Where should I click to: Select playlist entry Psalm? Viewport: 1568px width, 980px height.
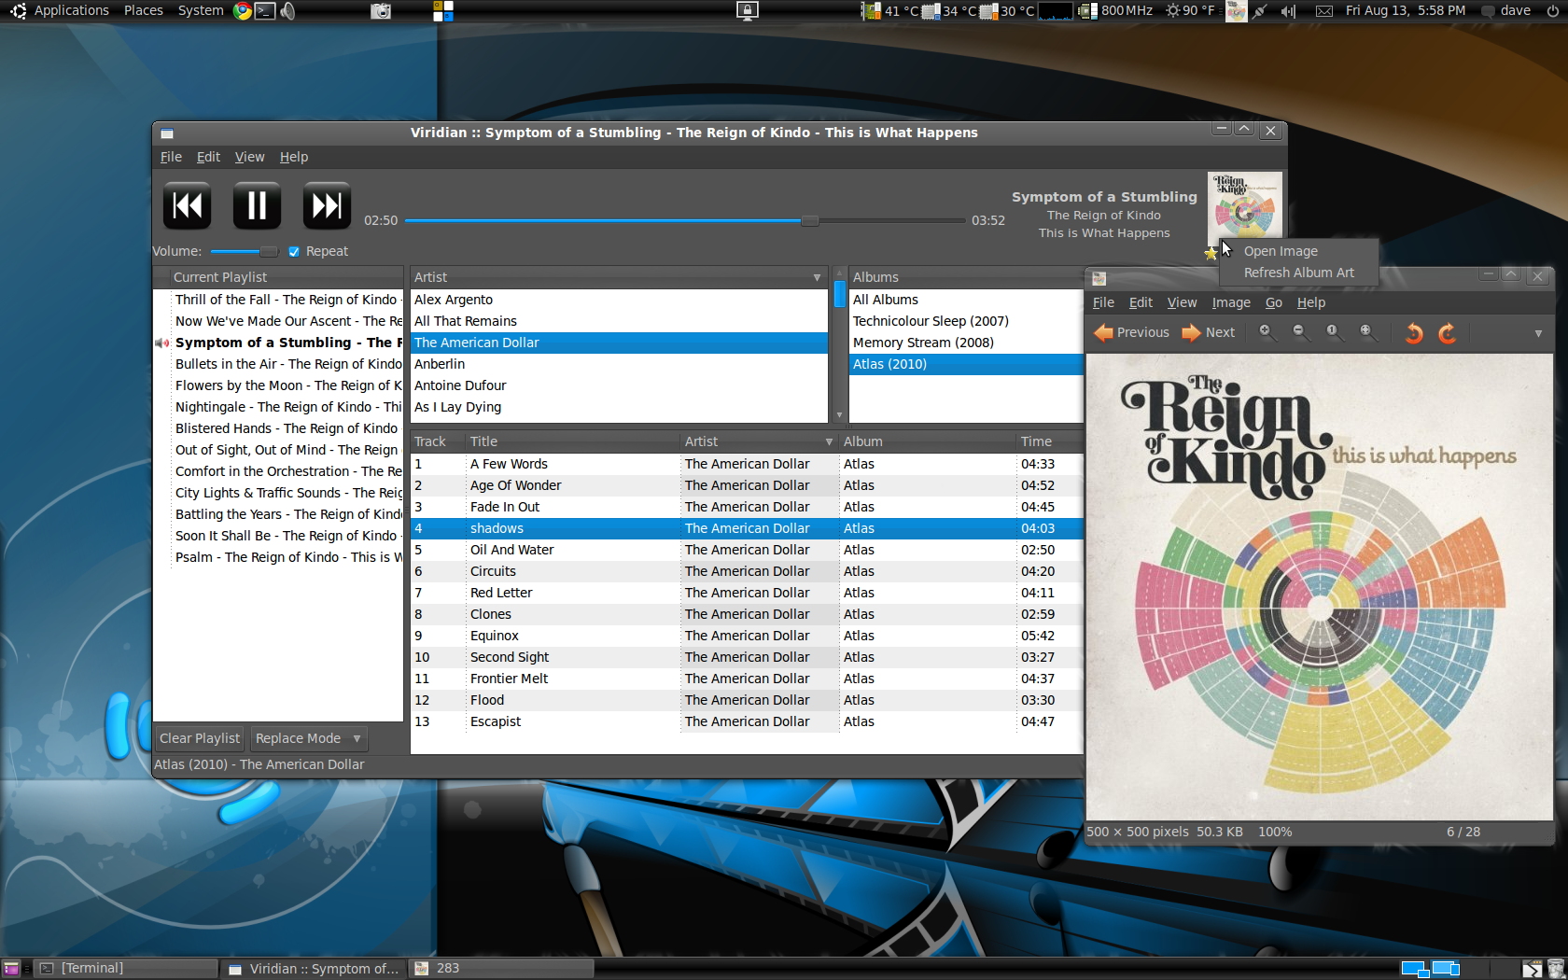pos(278,557)
